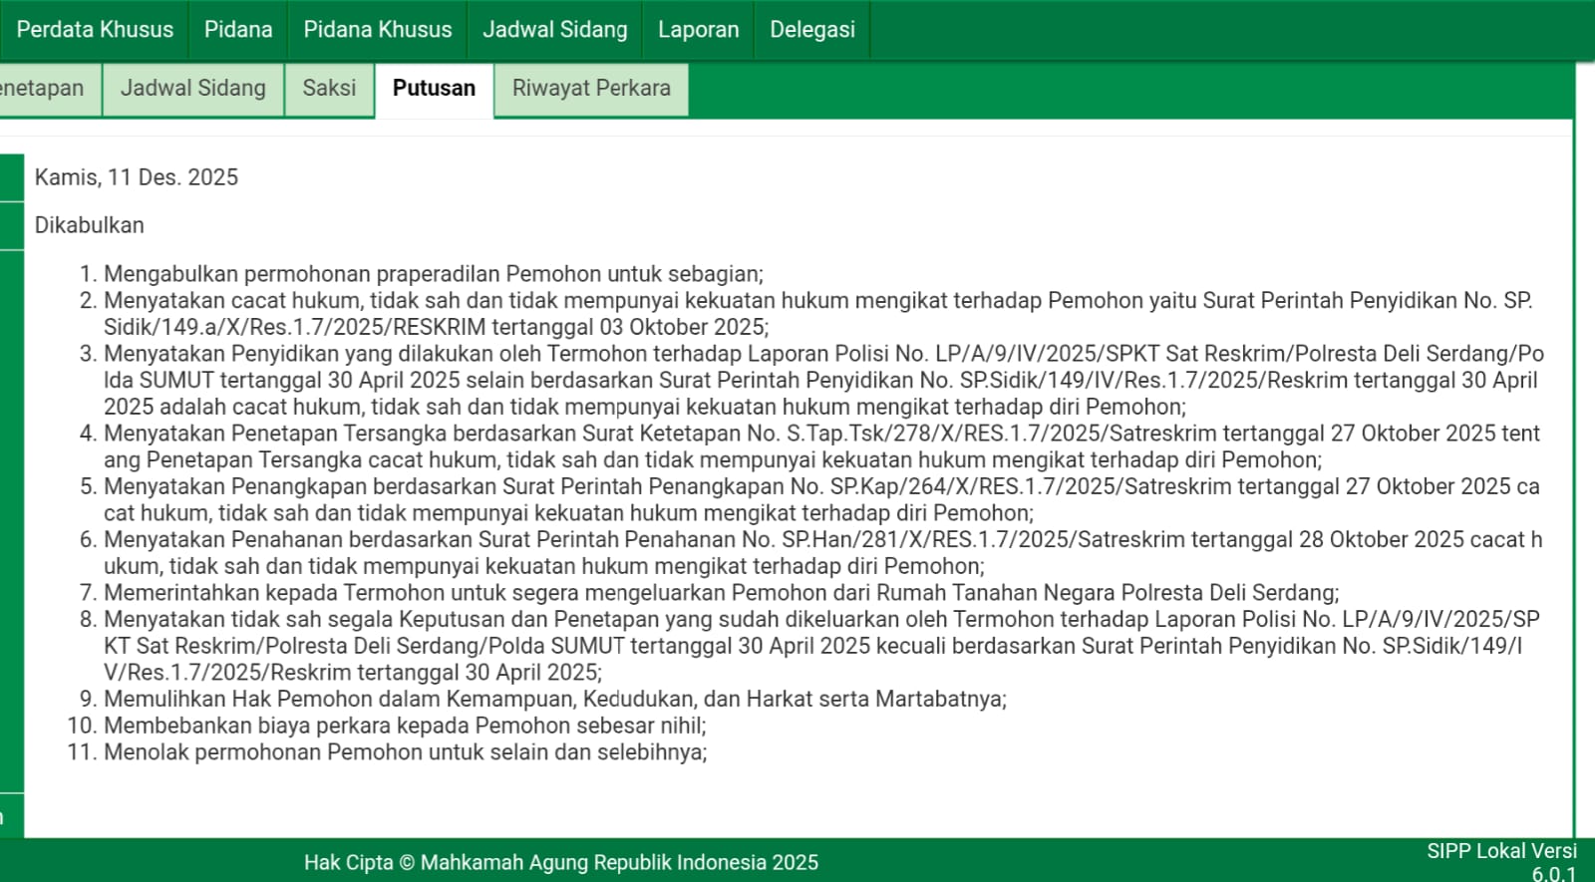Open the Pidana Khusus menu
This screenshot has height=882, width=1595.
[x=378, y=30]
